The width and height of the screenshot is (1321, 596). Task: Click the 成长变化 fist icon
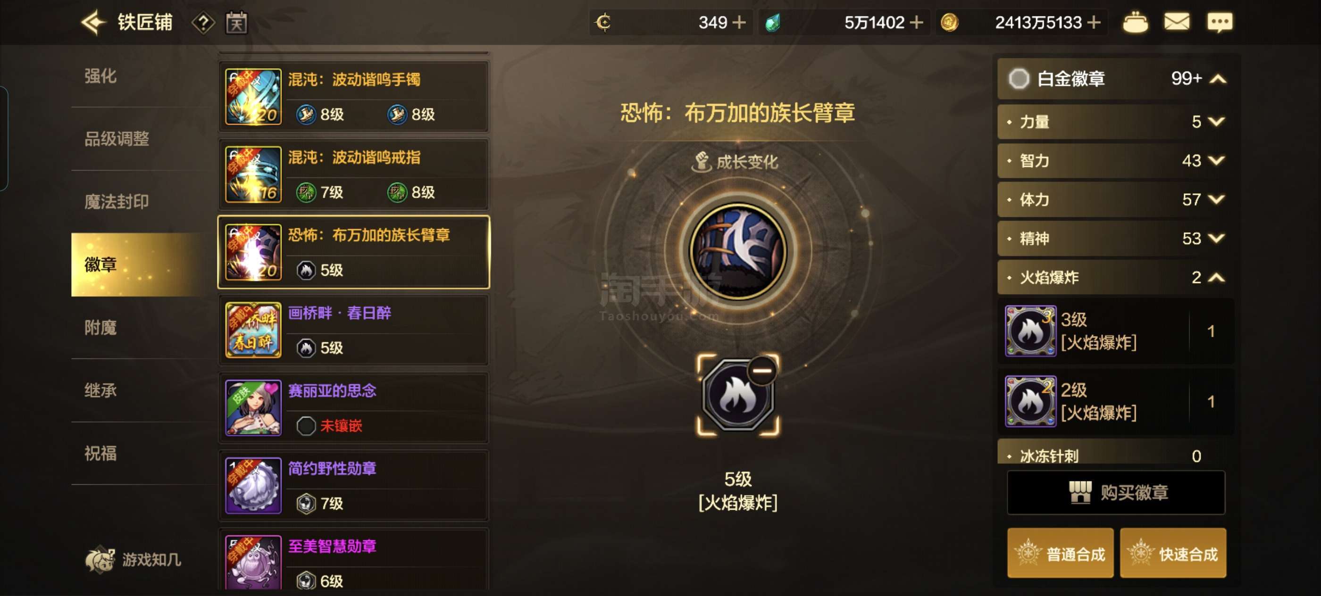coord(701,162)
